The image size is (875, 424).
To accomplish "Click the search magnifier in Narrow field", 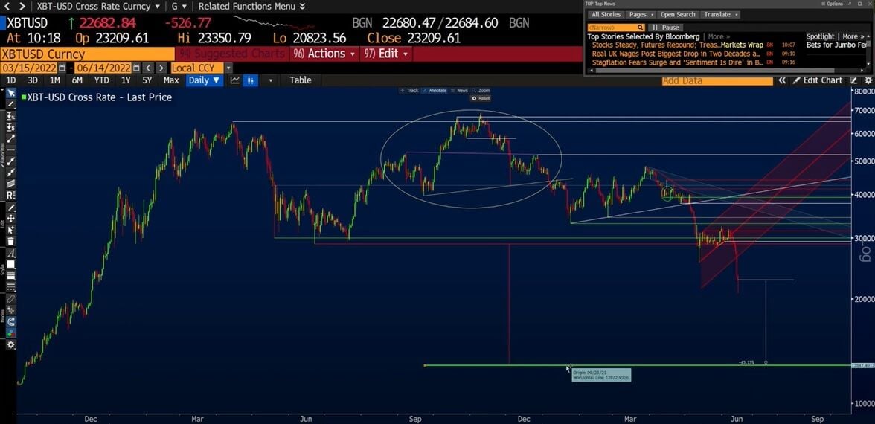I will [x=640, y=28].
